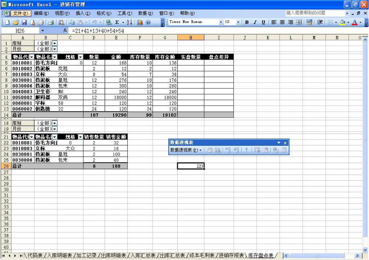
Task: Toggle the Show Field List icon in the PivotTable toolbar
Action: coord(284,150)
